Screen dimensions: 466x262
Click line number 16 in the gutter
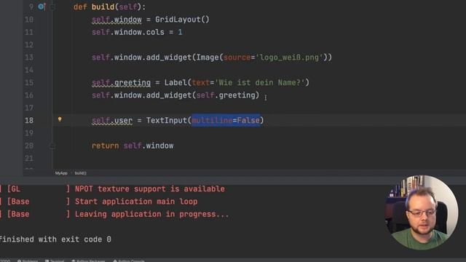tap(29, 95)
